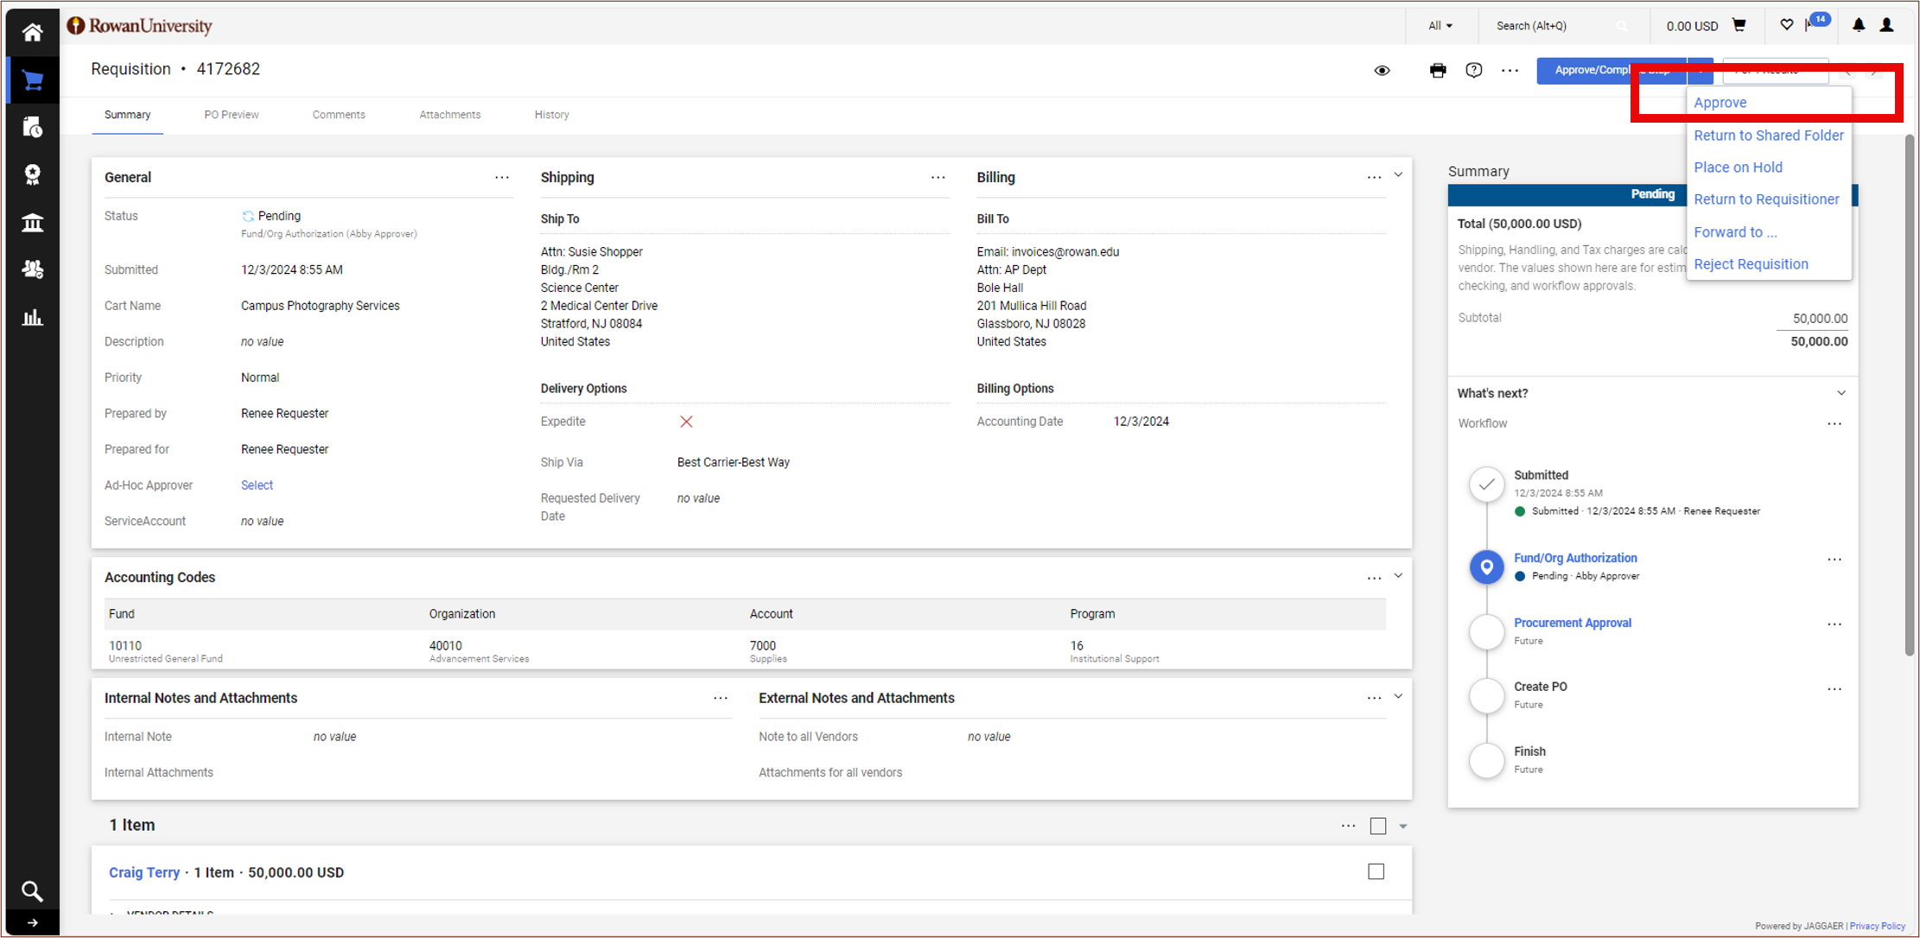Open General section three-dot menu
1920x938 pixels.
[501, 177]
